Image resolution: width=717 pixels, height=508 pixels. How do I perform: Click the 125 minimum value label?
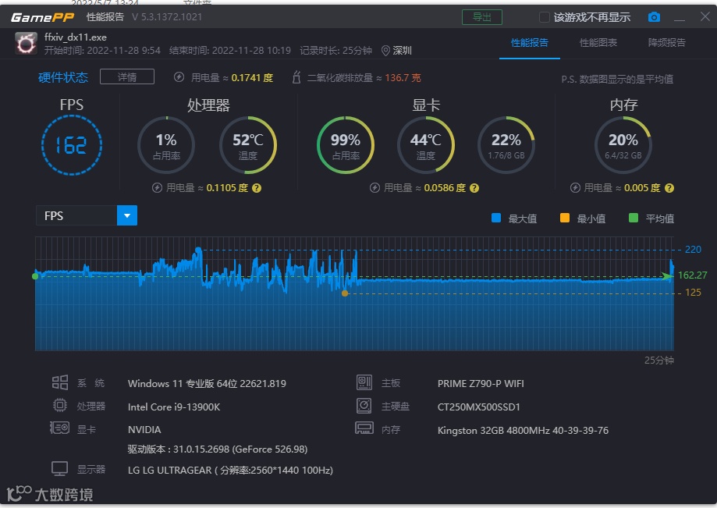tap(692, 293)
